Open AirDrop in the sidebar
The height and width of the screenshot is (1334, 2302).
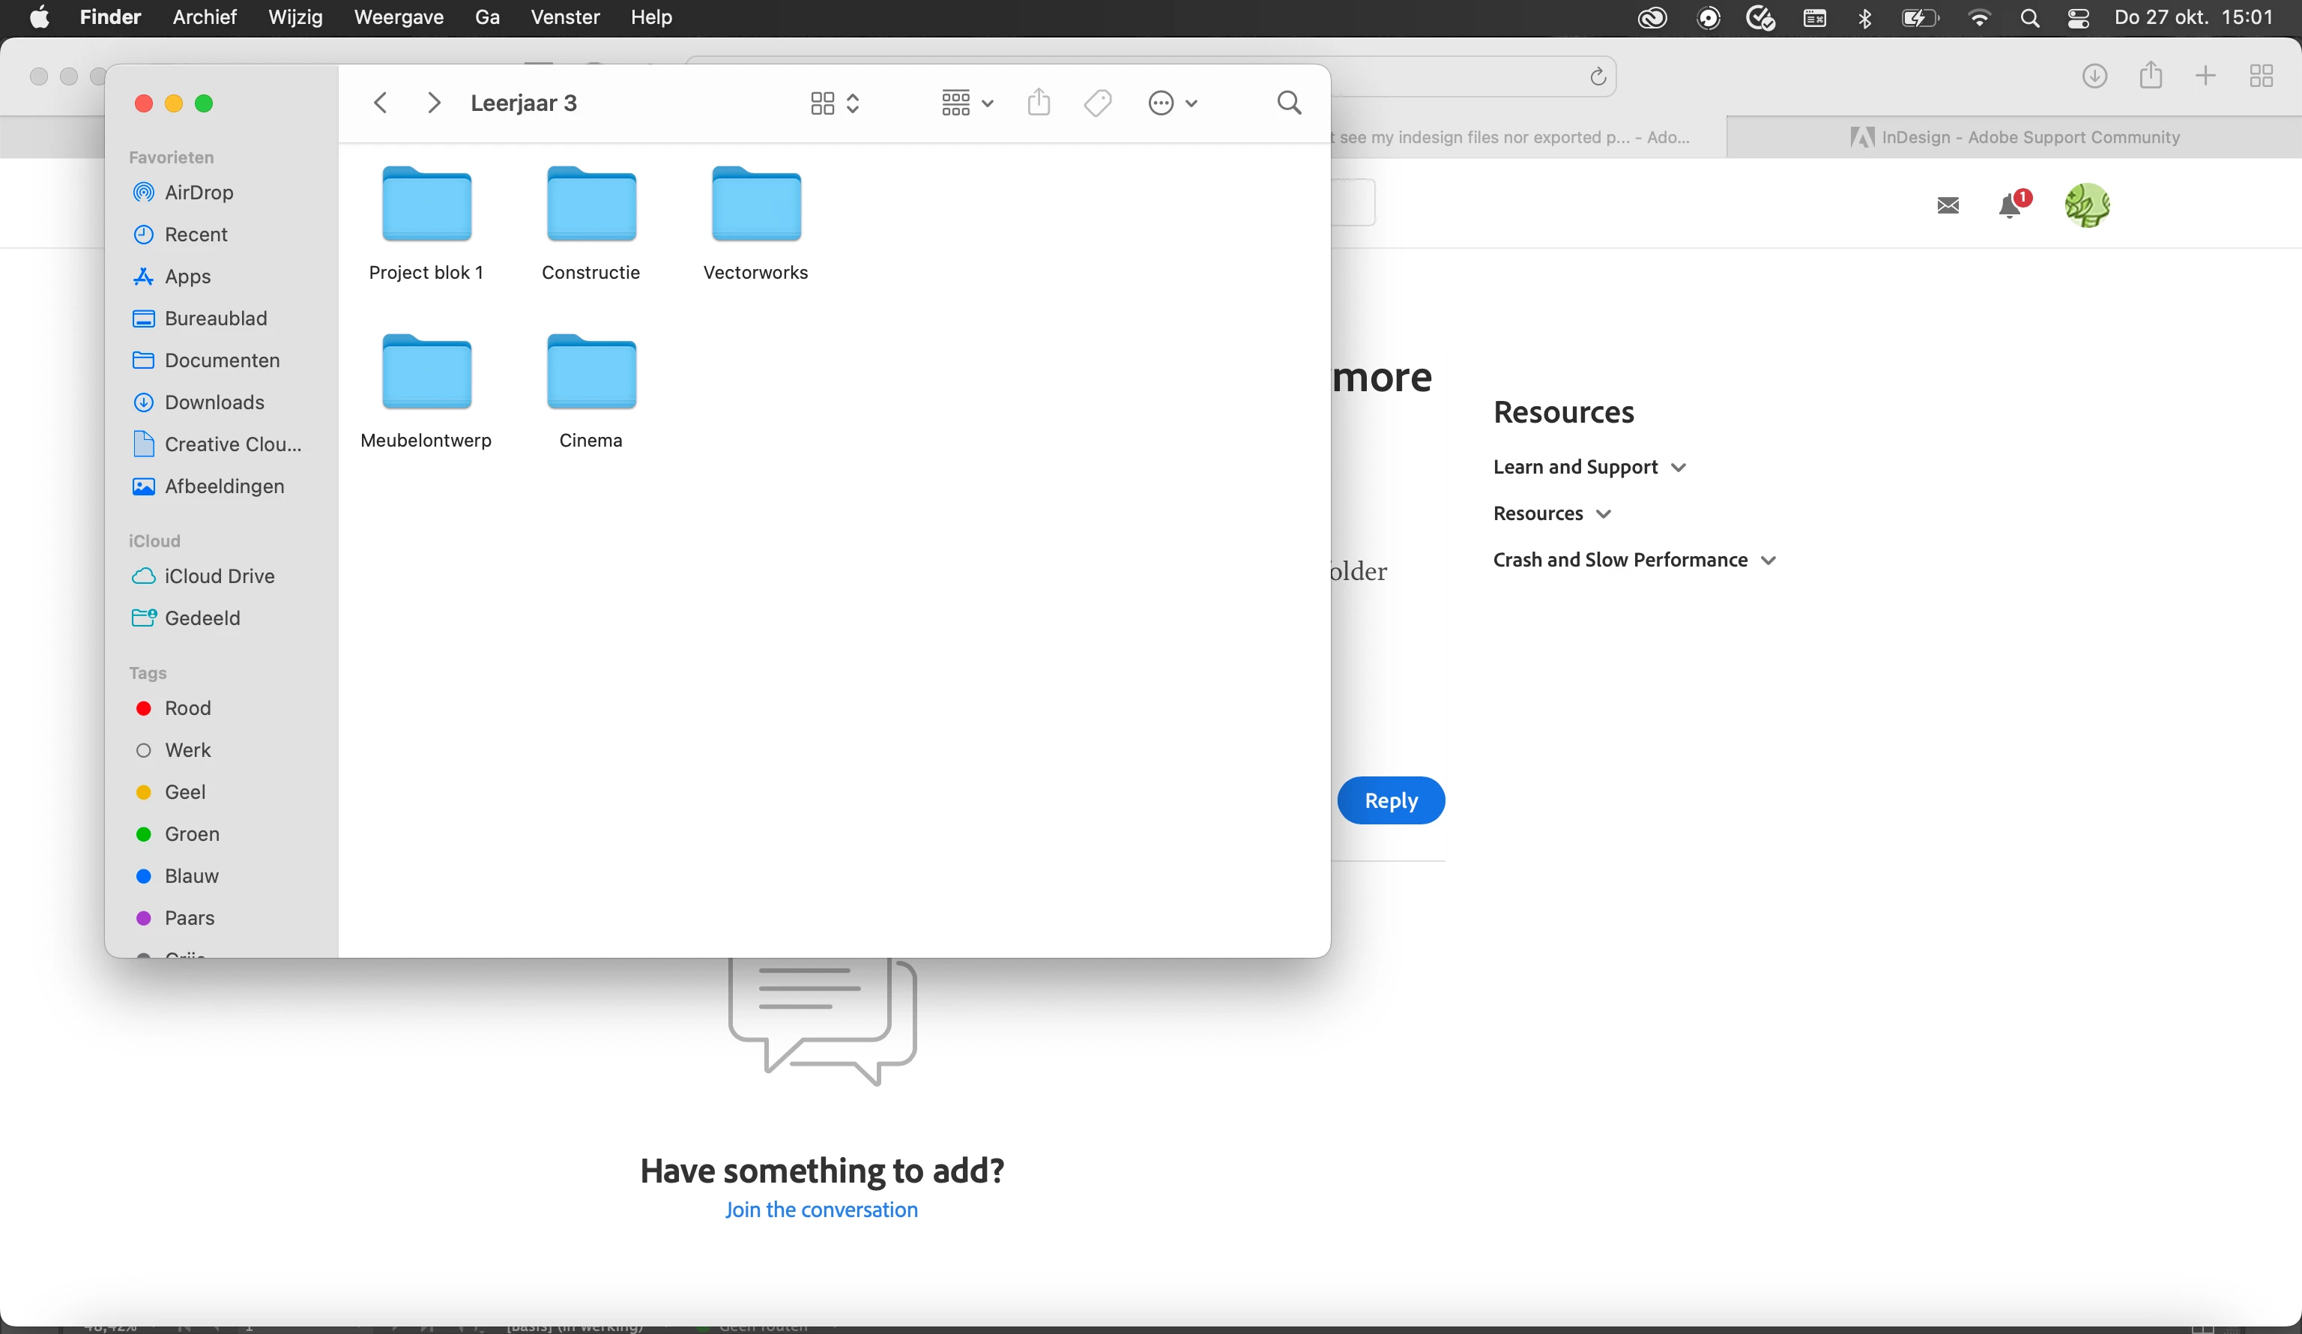point(199,193)
